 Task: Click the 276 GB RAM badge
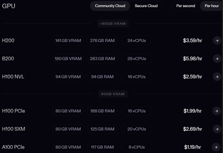coord(102,41)
